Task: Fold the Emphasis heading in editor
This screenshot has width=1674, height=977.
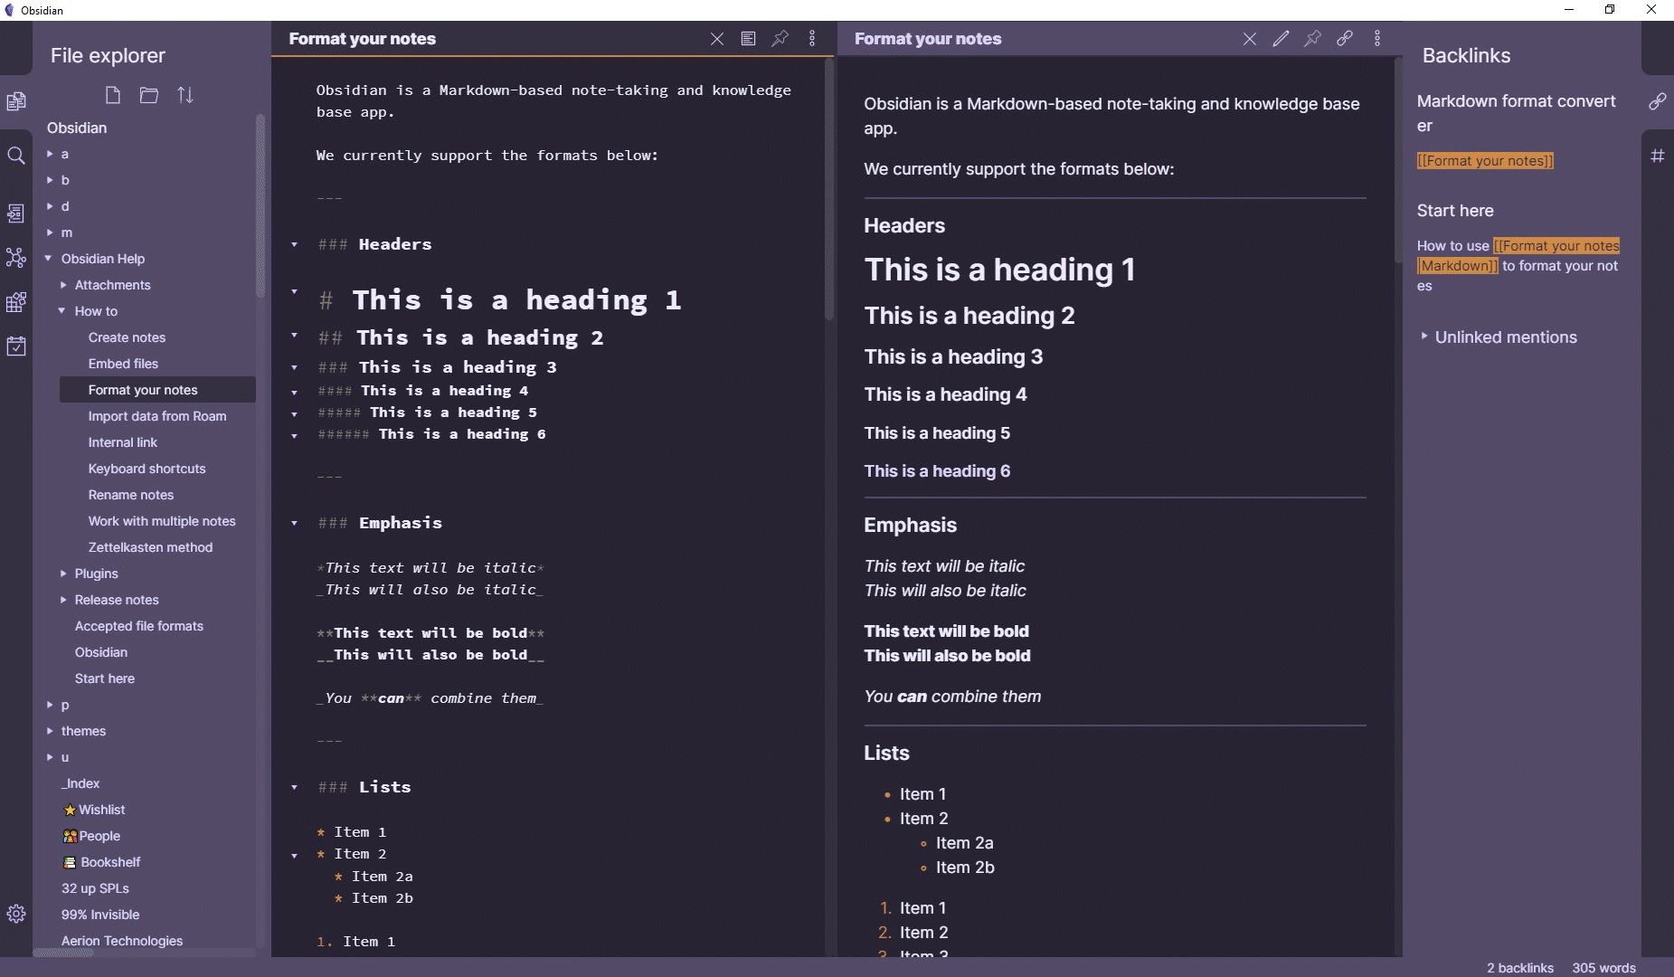Action: click(294, 523)
